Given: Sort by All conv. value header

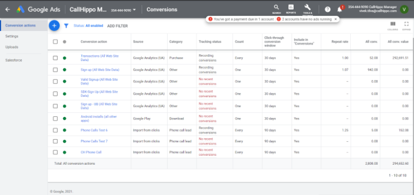Looking at the screenshot, I should coord(398,41).
